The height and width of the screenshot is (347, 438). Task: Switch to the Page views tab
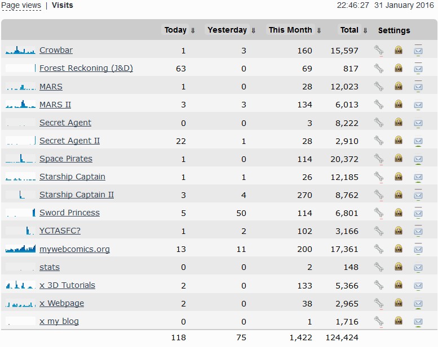(x=21, y=5)
